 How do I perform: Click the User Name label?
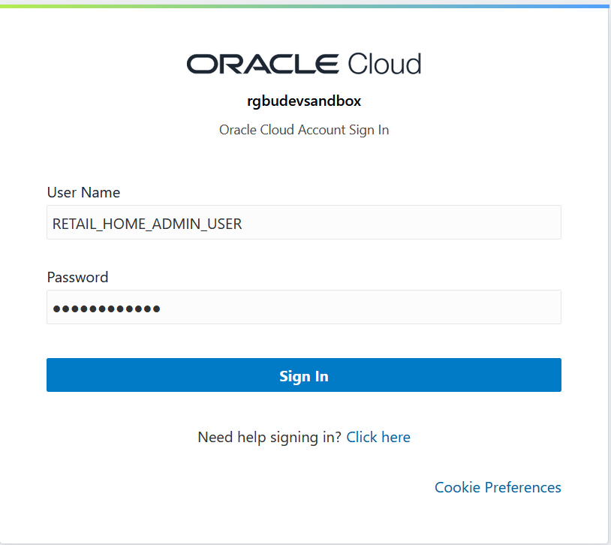pyautogui.click(x=83, y=192)
